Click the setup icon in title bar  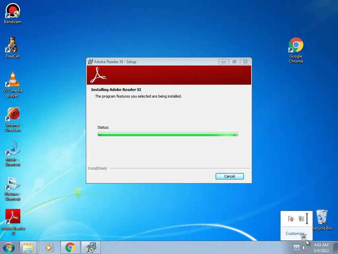[x=90, y=62]
